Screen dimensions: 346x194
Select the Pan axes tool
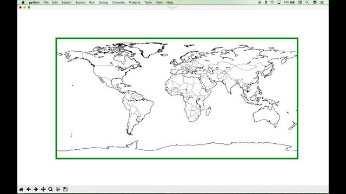pos(43,189)
